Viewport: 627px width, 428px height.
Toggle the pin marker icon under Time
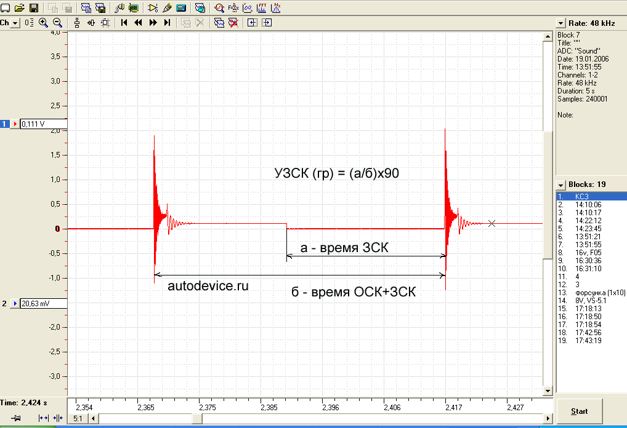(16, 418)
